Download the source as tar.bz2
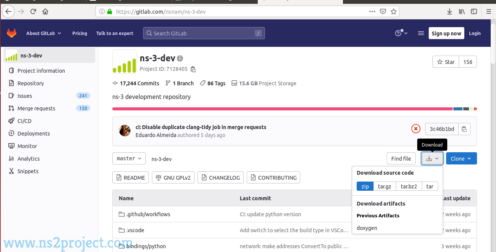496x252 pixels. pos(409,187)
